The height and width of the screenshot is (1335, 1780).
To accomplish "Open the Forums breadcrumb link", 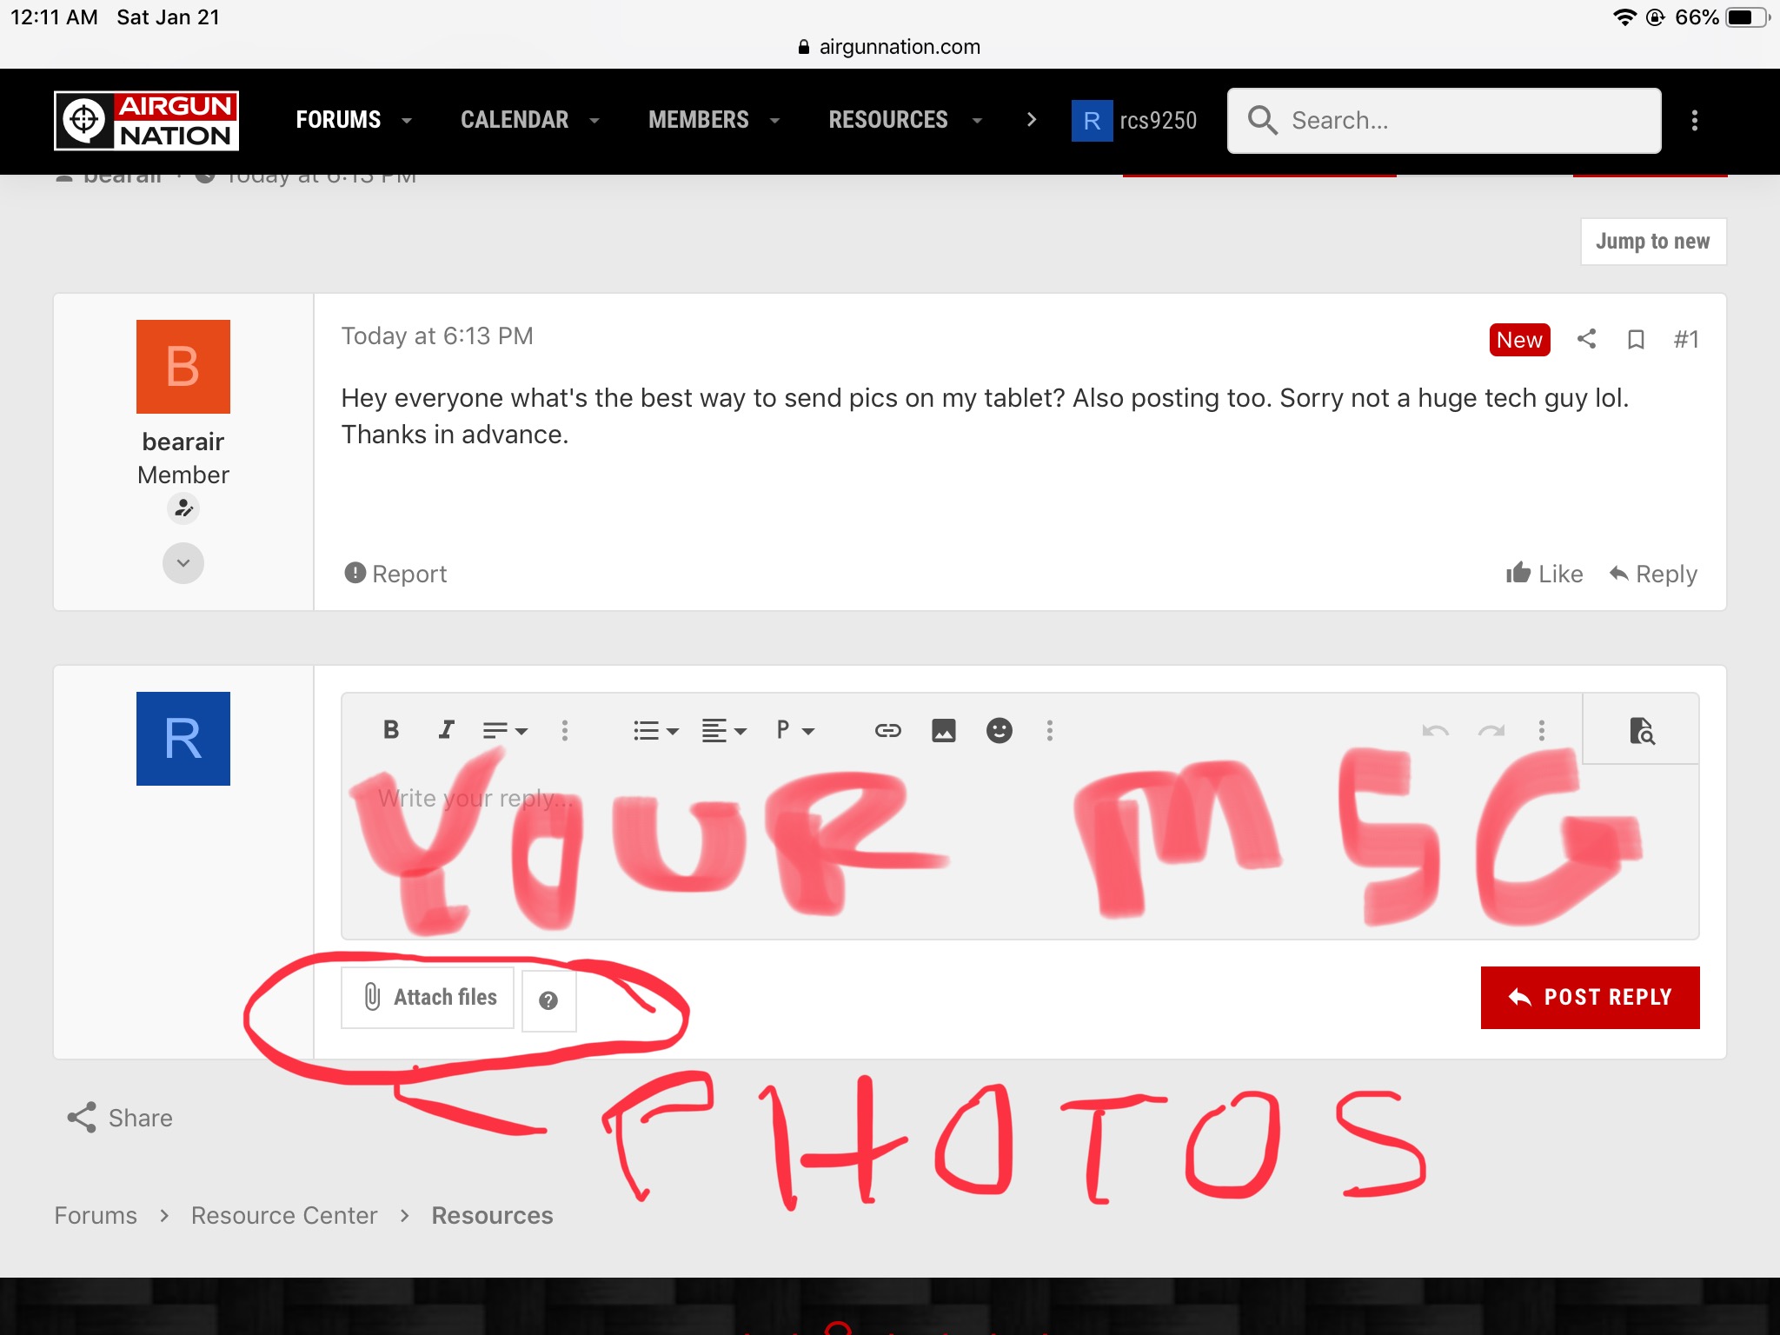I will (x=96, y=1215).
